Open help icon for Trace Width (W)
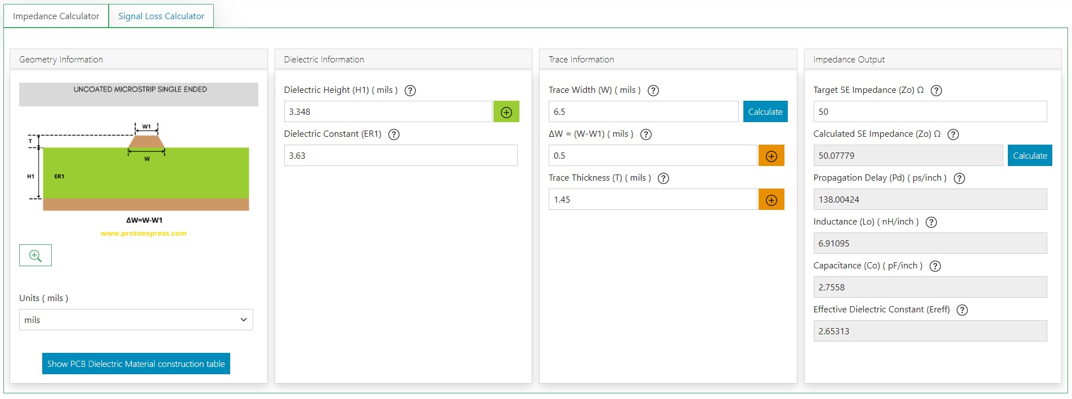The height and width of the screenshot is (399, 1072). click(x=653, y=91)
